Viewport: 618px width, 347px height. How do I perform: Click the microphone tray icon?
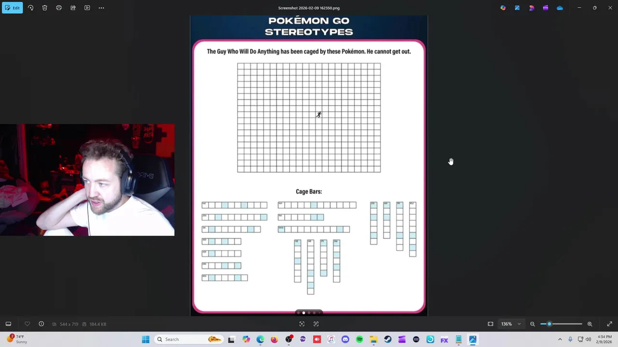[570, 339]
